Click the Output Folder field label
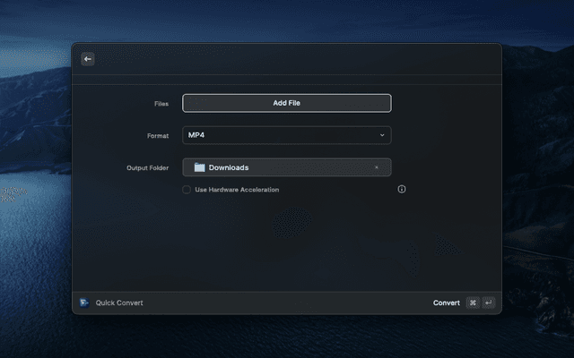Screen dimensions: 574x358 point(147,168)
